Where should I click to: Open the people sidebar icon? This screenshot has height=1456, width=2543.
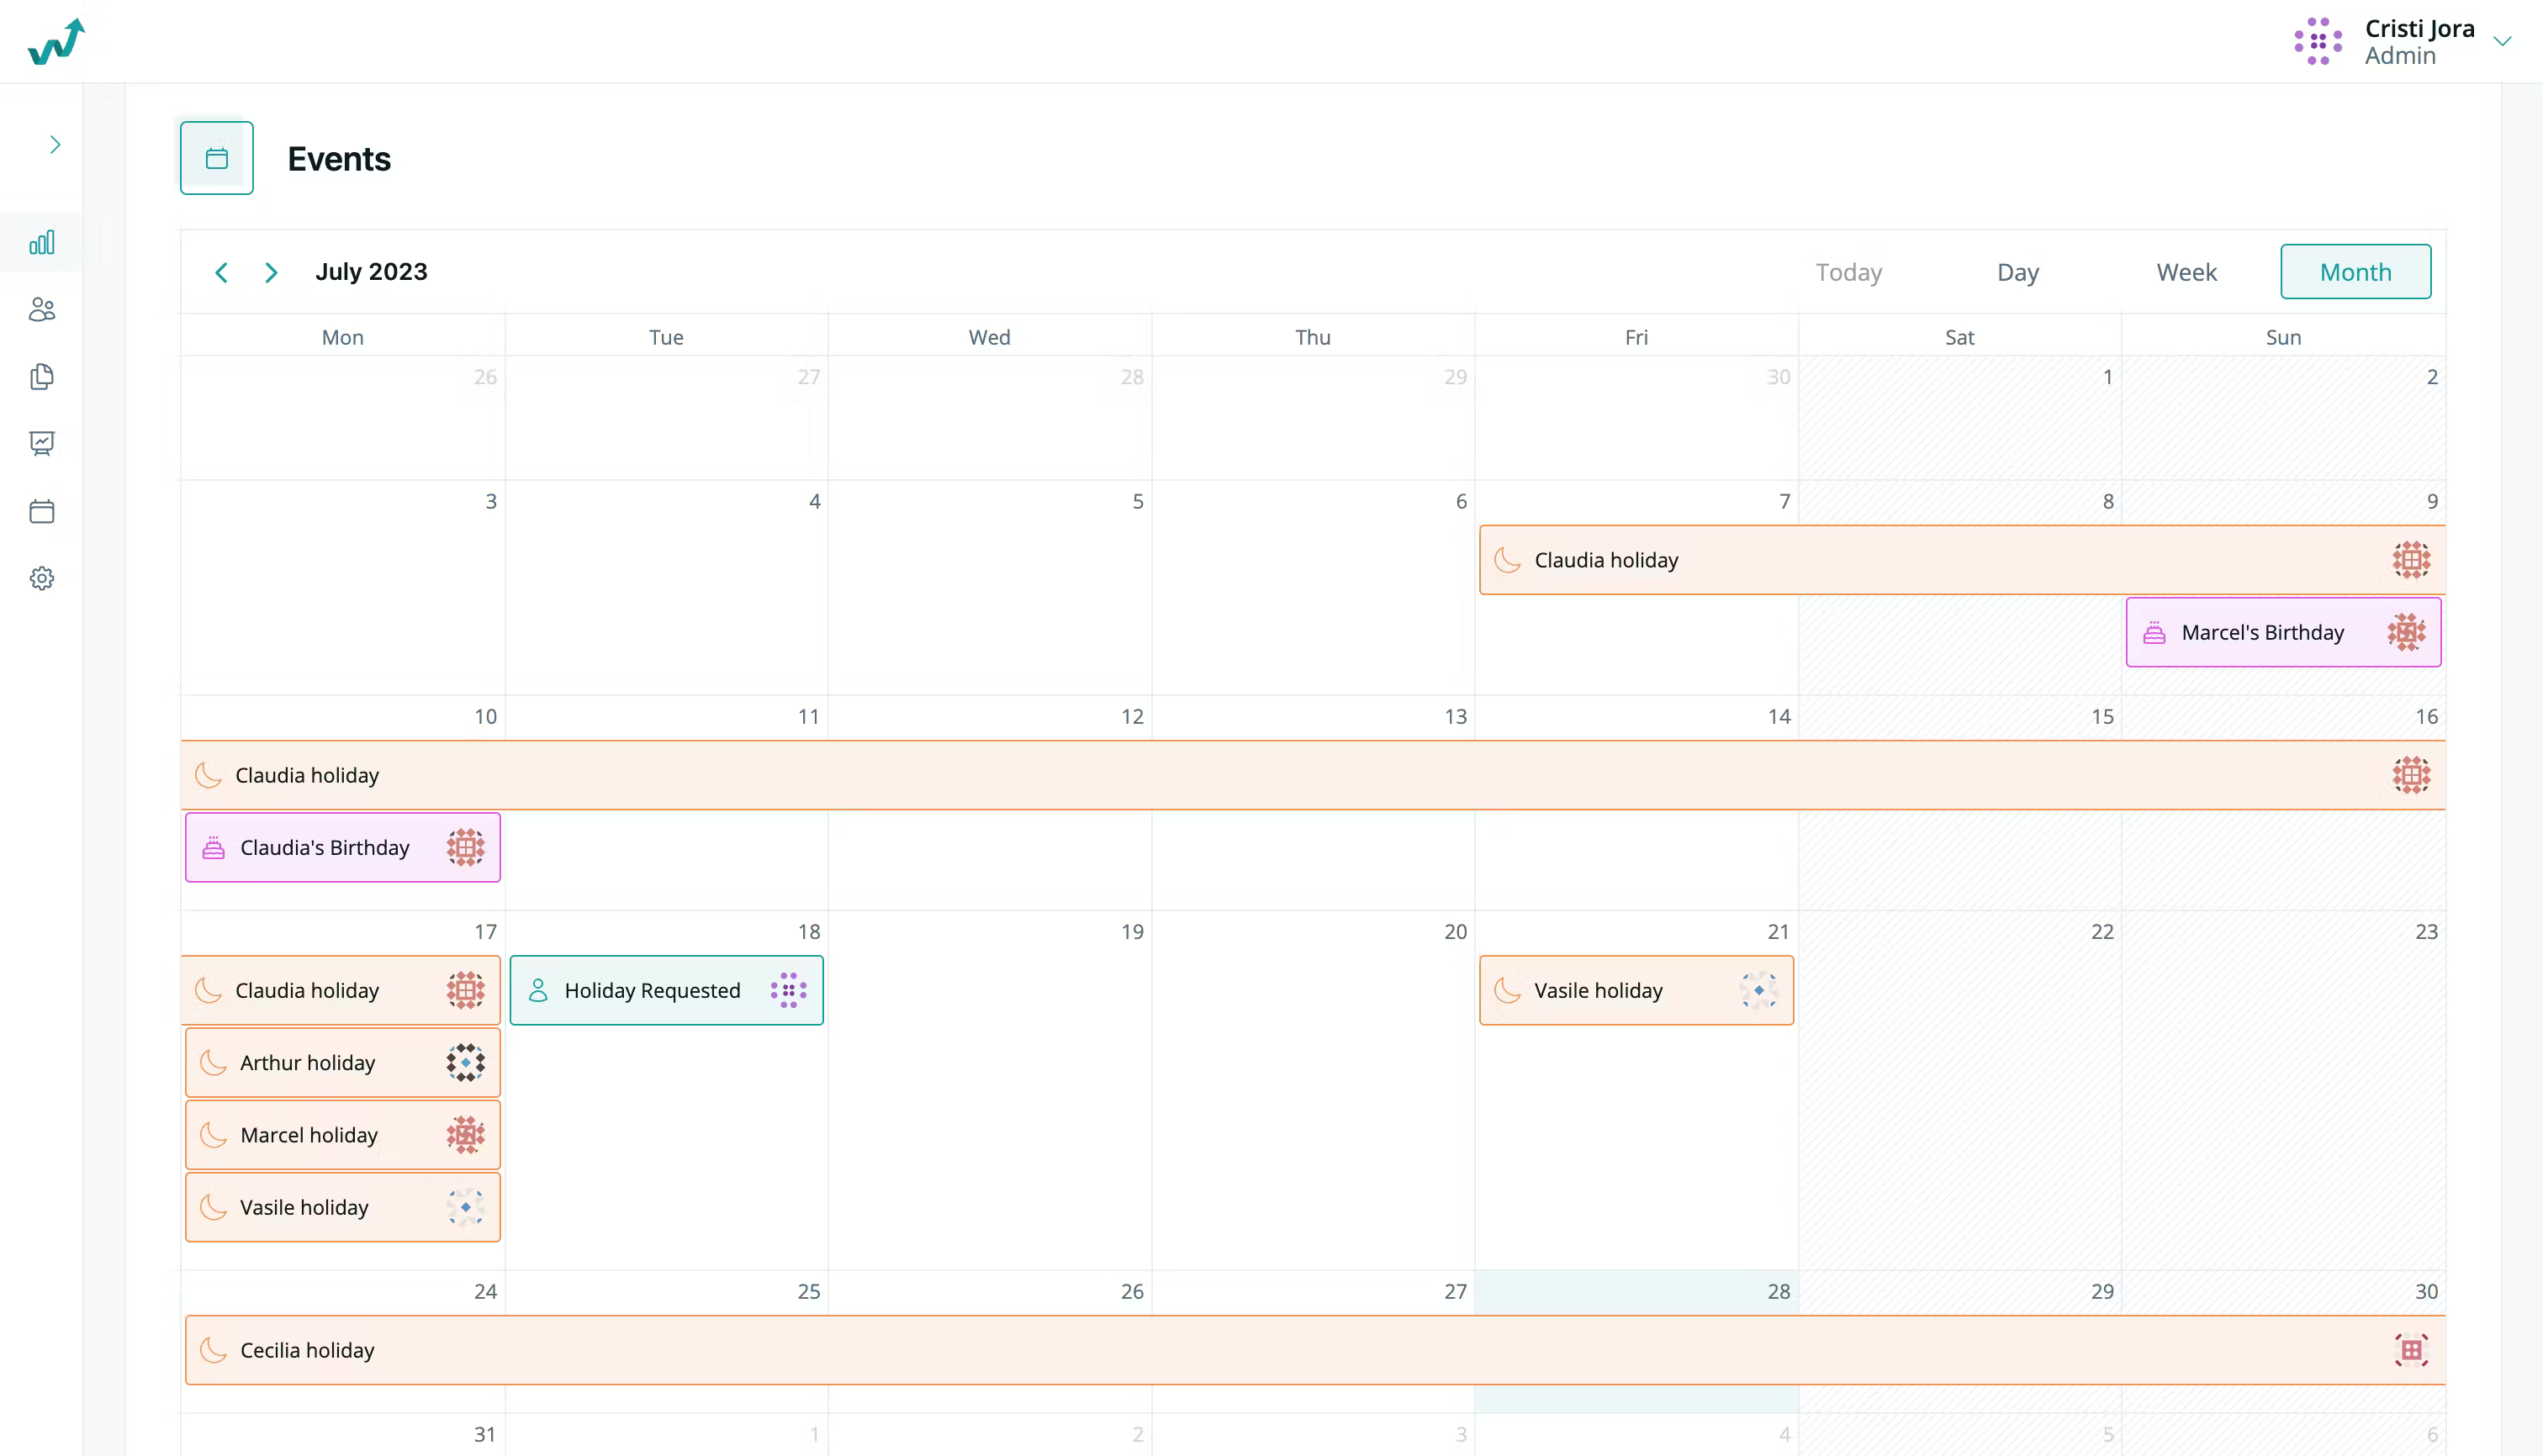[x=42, y=310]
